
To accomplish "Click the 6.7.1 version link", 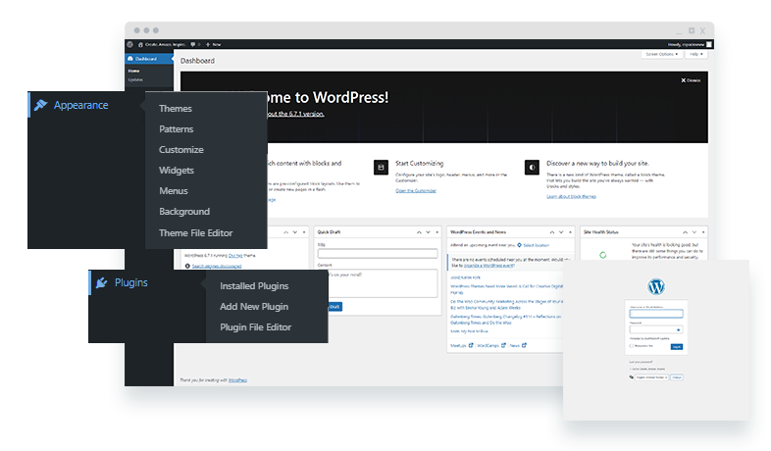I will pyautogui.click(x=295, y=114).
